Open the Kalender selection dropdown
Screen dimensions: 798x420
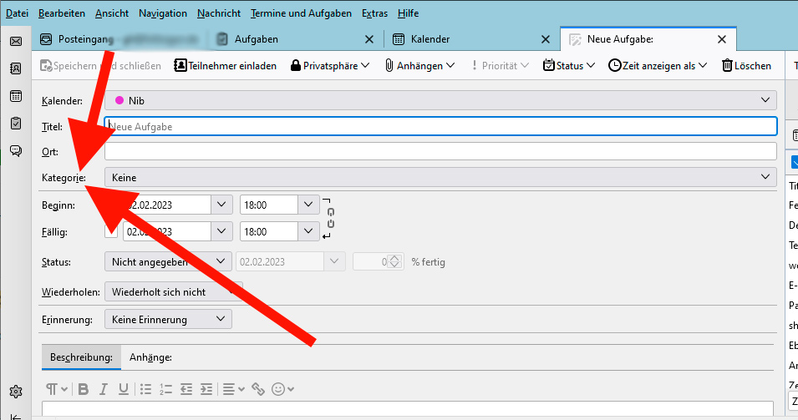440,100
